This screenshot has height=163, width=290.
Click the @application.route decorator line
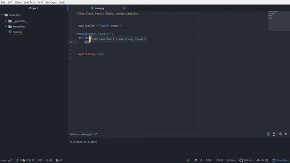tap(96, 34)
